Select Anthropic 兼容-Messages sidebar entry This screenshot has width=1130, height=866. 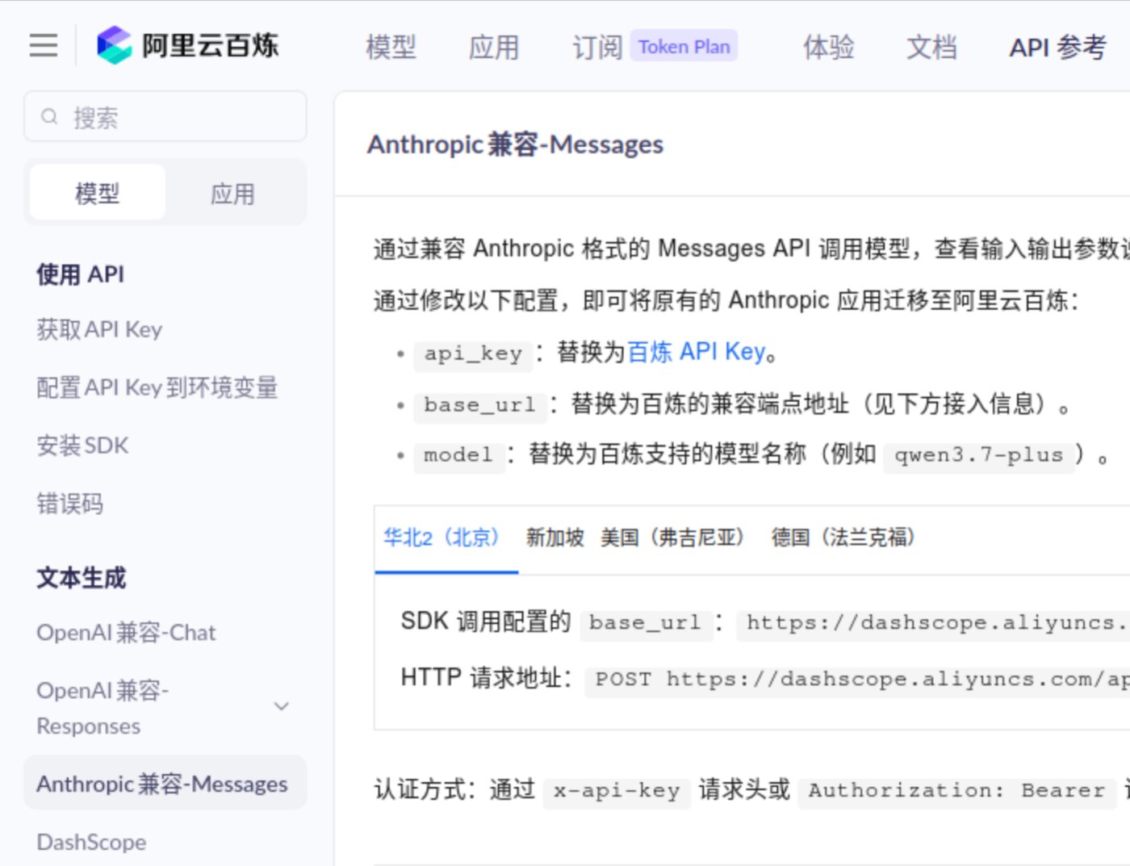pyautogui.click(x=165, y=783)
